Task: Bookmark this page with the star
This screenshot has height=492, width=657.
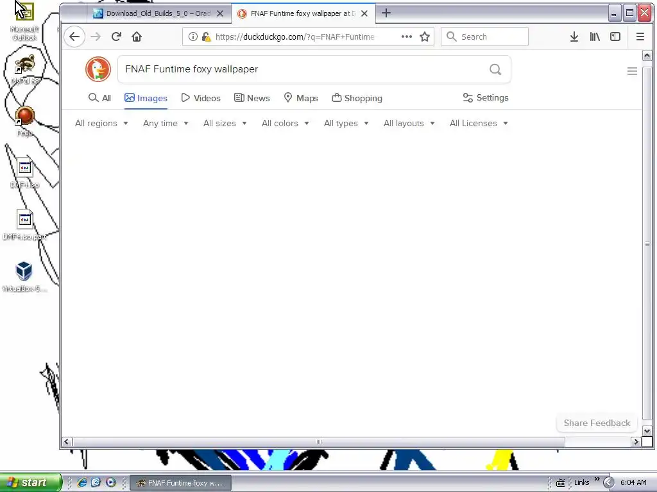Action: coord(425,37)
